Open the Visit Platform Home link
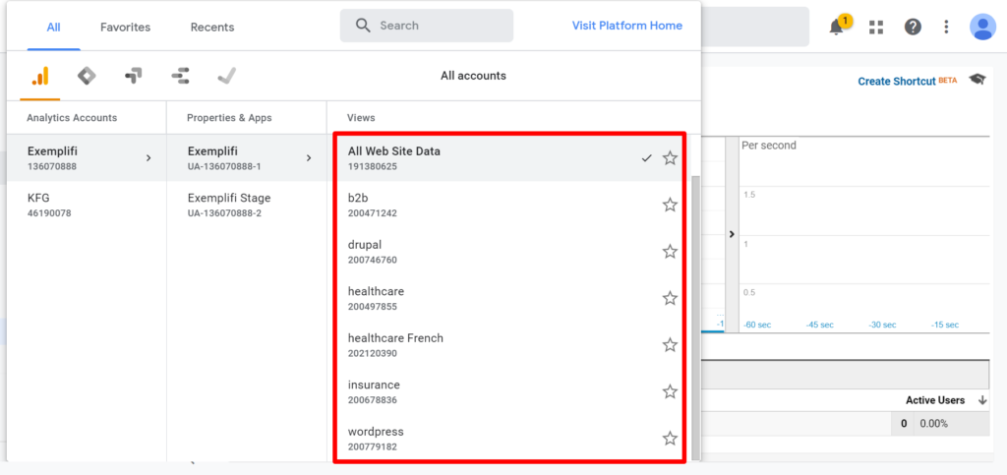 pyautogui.click(x=626, y=26)
